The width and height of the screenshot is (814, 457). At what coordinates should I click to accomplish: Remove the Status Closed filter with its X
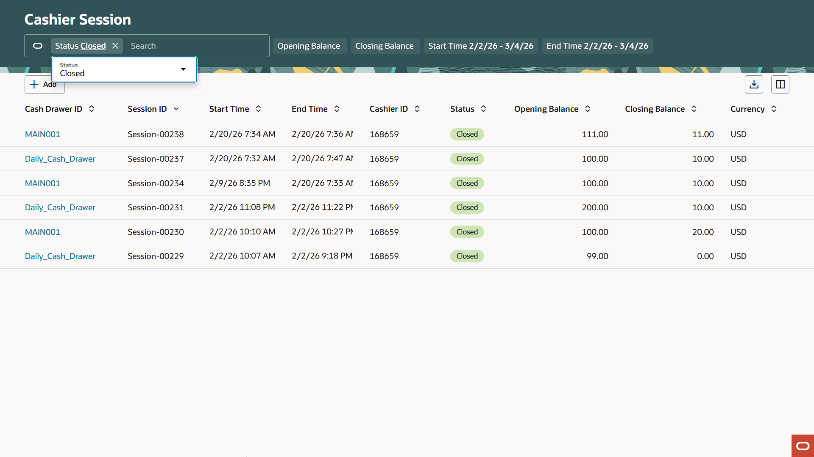[115, 46]
